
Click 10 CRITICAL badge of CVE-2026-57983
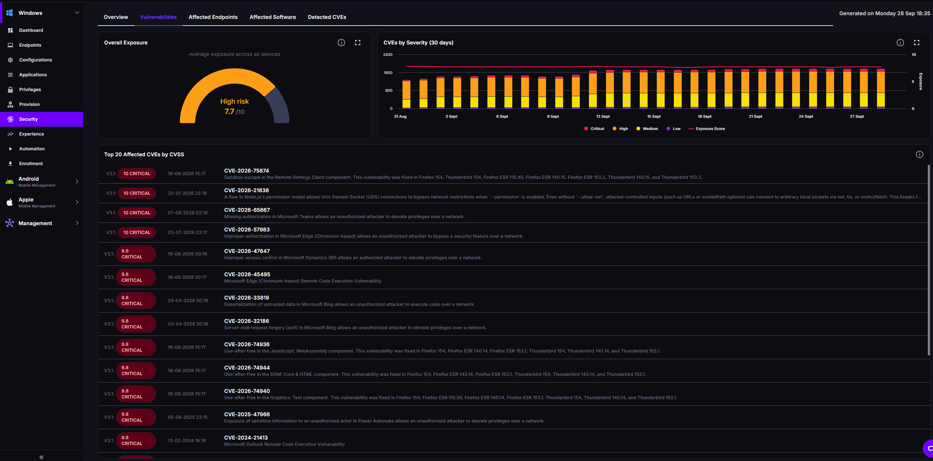137,233
